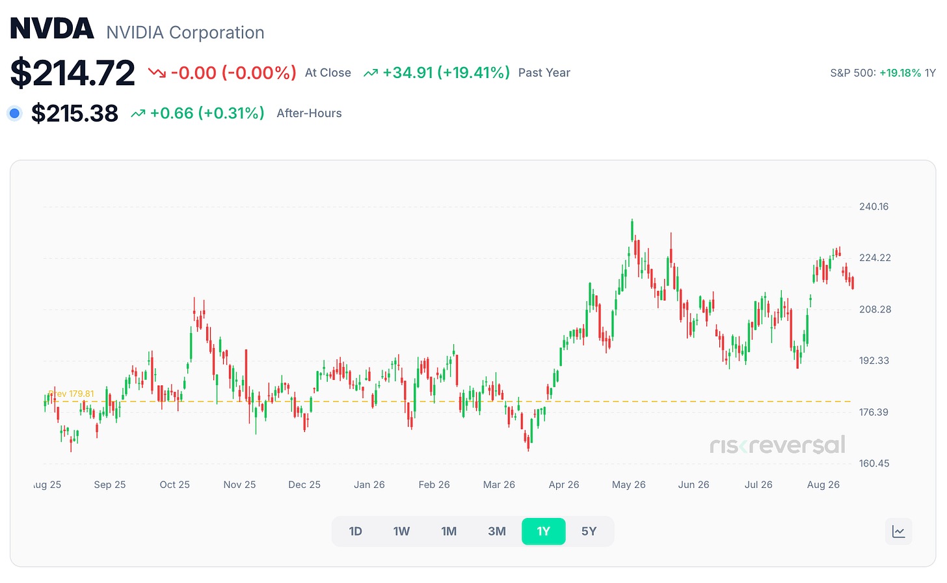The image size is (947, 583).
Task: Show the 5Y chart range
Action: (x=589, y=532)
